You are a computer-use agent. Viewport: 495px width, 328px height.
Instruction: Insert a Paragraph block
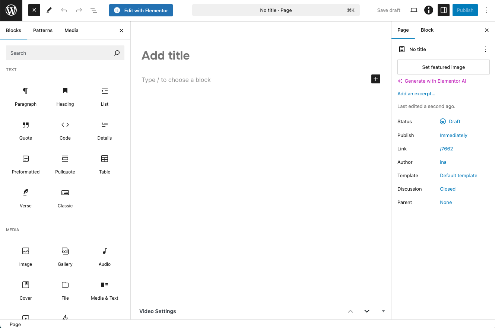[26, 96]
